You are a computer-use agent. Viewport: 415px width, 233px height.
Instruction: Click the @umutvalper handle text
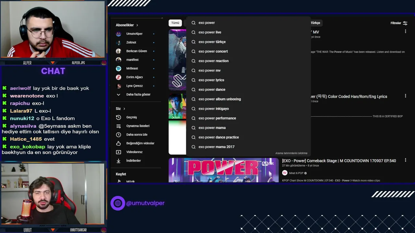(x=145, y=203)
